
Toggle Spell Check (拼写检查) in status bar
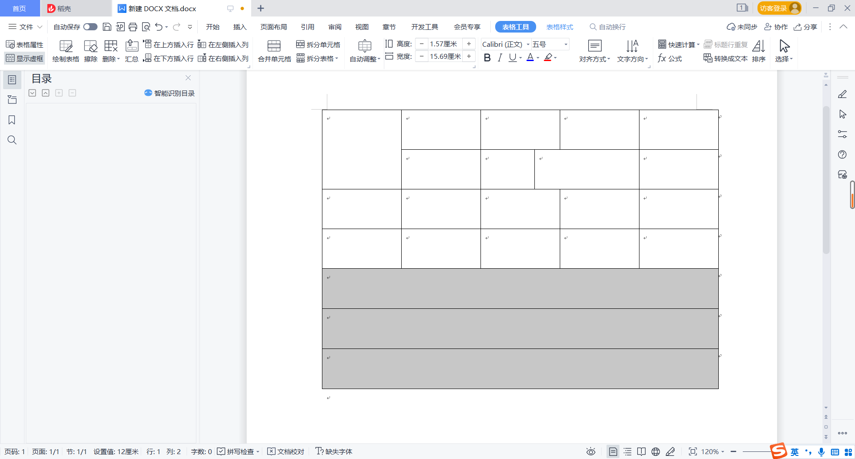coord(236,451)
